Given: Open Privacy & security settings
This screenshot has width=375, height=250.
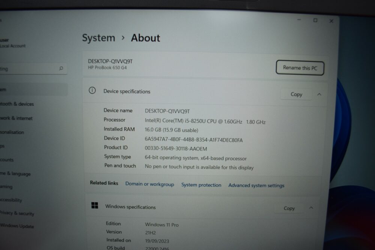Looking at the screenshot, I should pos(17,213).
